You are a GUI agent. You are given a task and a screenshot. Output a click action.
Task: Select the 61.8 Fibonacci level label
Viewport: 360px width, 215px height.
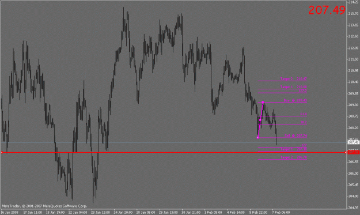[x=304, y=114]
